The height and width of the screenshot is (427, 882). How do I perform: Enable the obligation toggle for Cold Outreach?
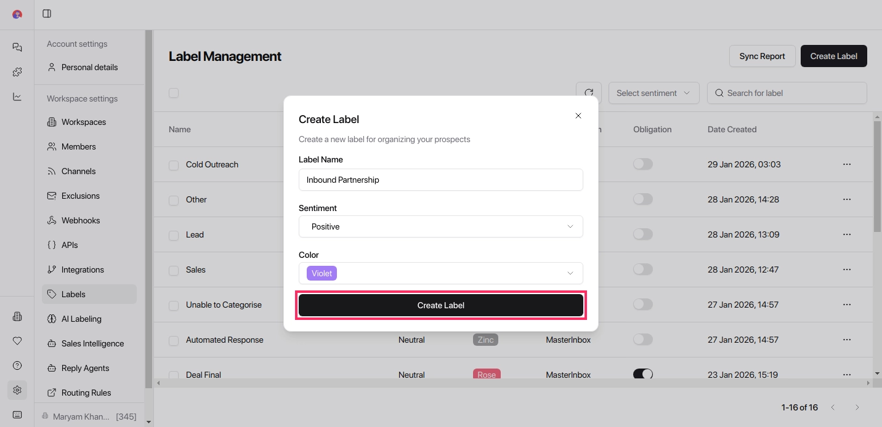[643, 164]
